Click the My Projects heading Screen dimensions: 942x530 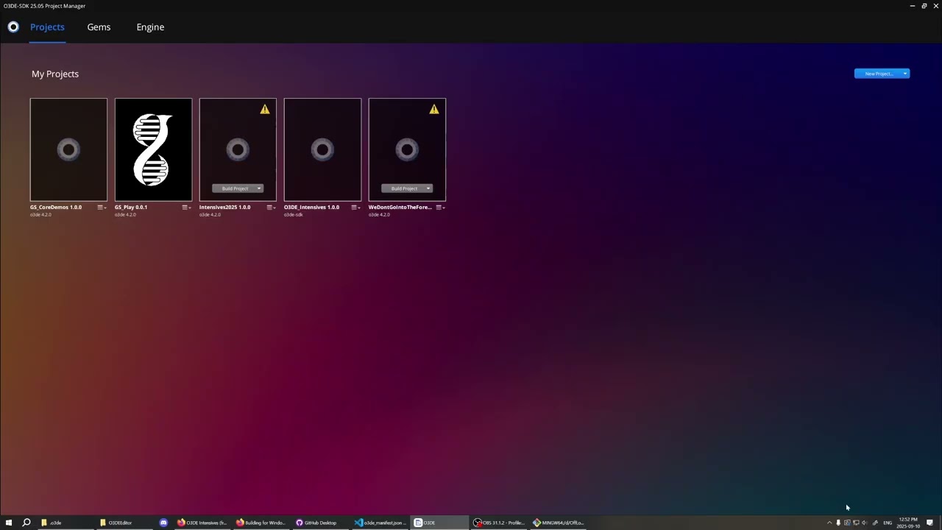pos(55,74)
